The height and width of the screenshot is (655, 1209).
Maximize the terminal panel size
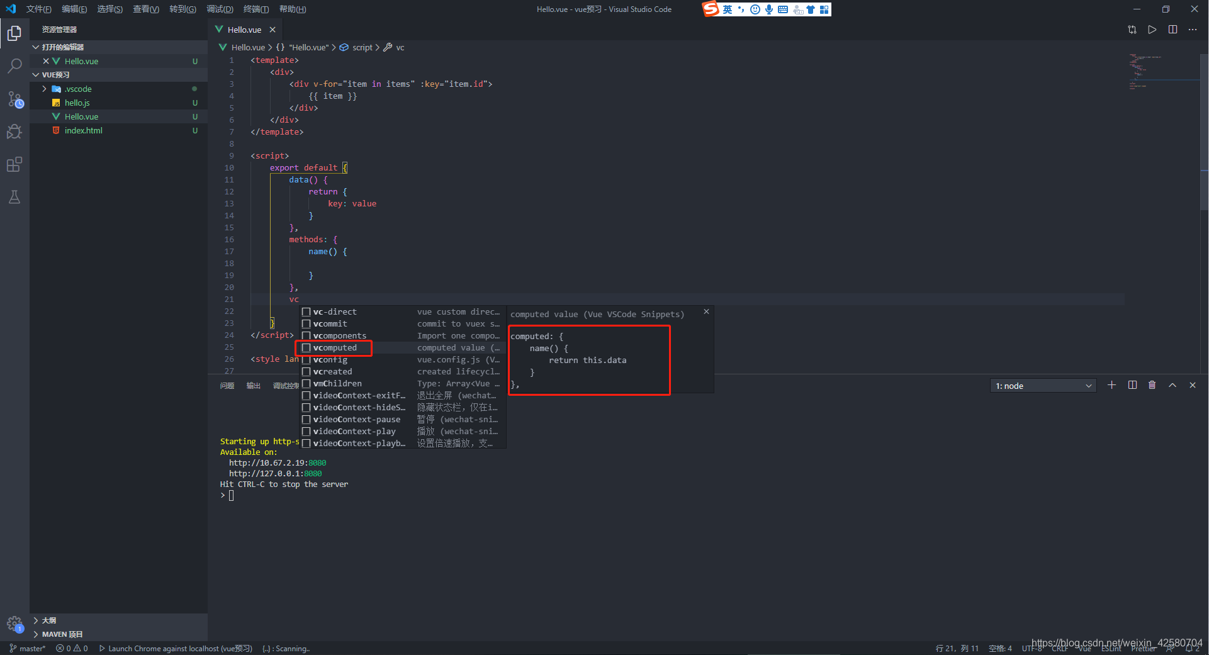point(1172,385)
